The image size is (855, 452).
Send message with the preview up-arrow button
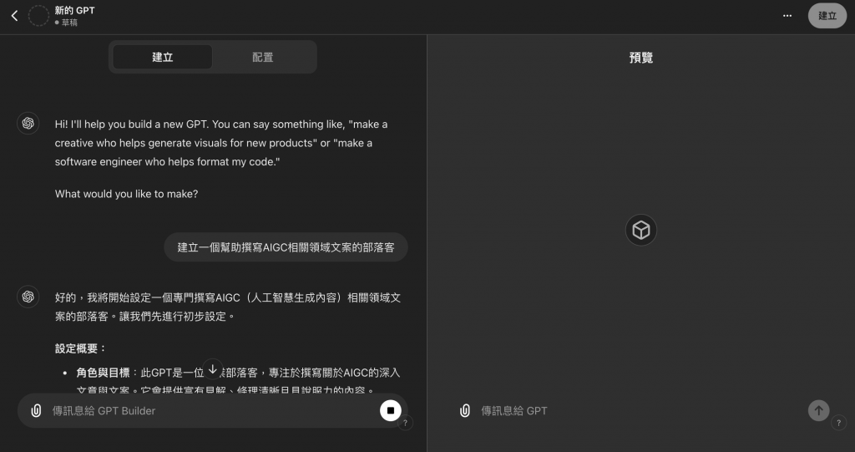(x=818, y=410)
